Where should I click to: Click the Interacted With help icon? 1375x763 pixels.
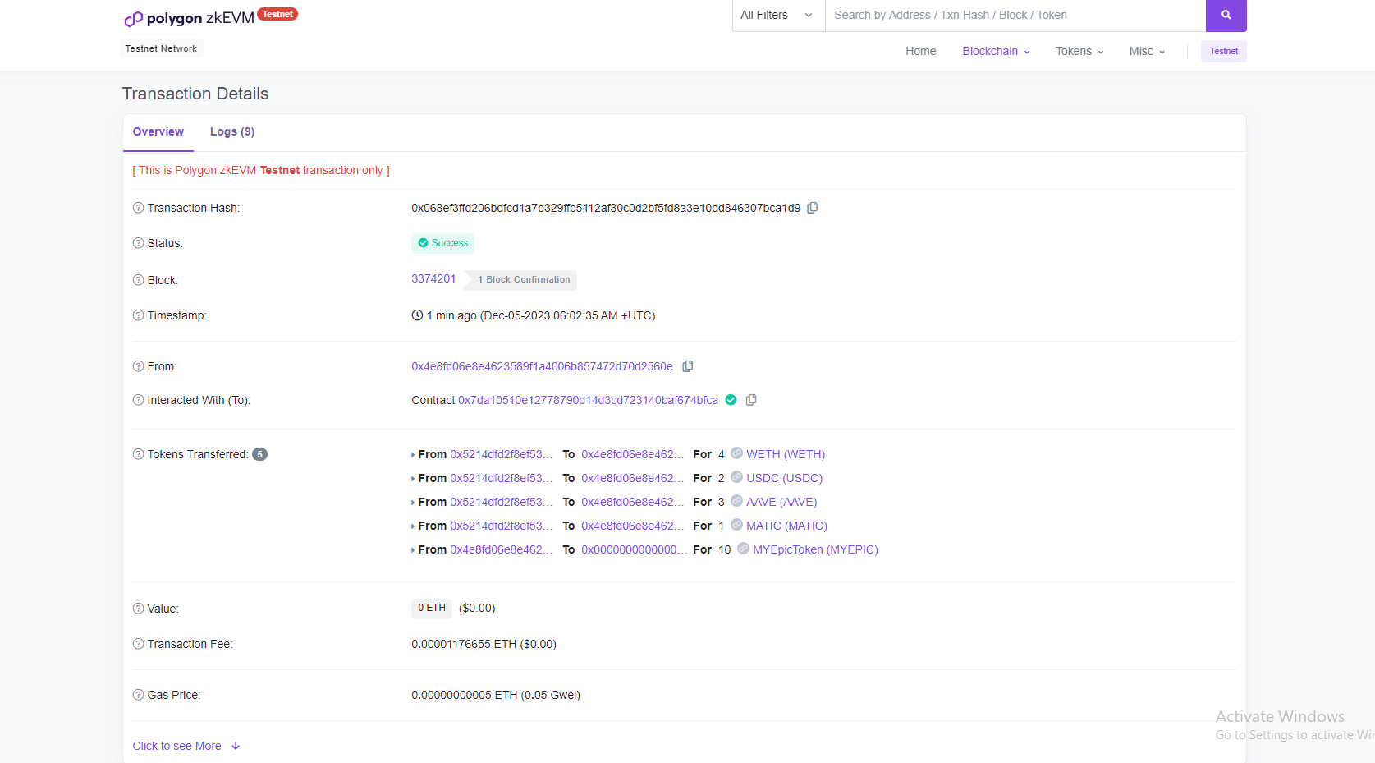(138, 400)
